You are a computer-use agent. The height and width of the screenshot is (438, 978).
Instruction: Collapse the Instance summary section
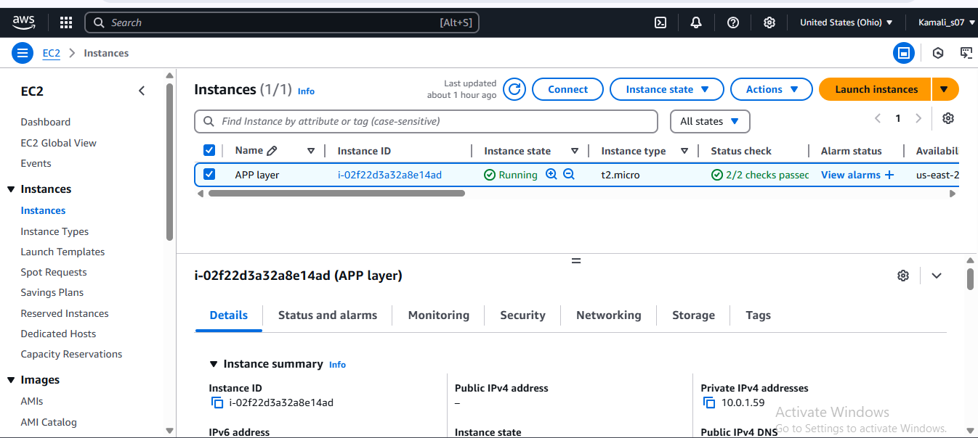click(x=214, y=364)
